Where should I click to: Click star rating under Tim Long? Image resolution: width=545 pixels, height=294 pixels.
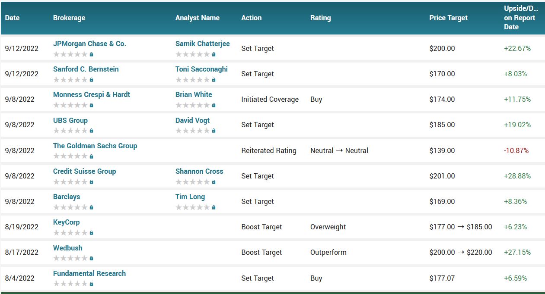[x=193, y=207]
